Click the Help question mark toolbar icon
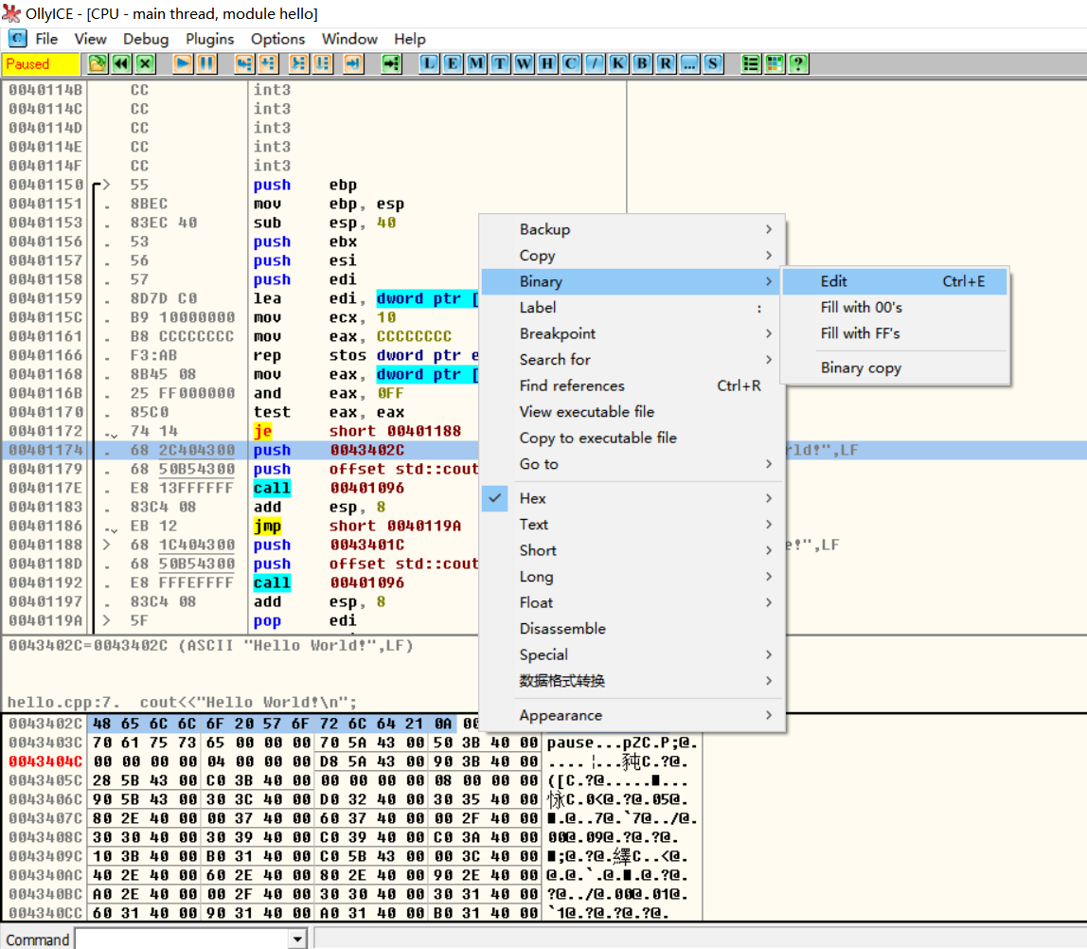Viewport: 1087px width, 949px height. (798, 63)
